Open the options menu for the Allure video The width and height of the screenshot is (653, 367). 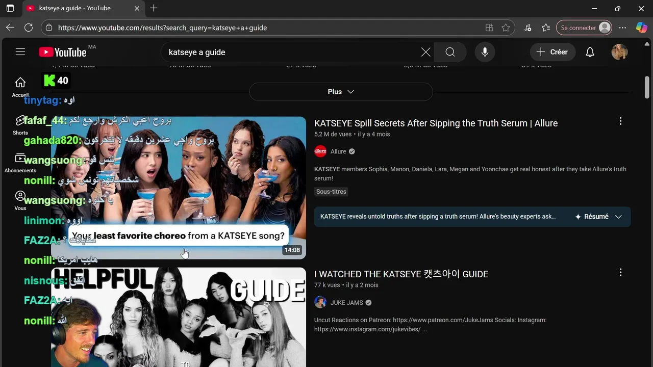[620, 121]
